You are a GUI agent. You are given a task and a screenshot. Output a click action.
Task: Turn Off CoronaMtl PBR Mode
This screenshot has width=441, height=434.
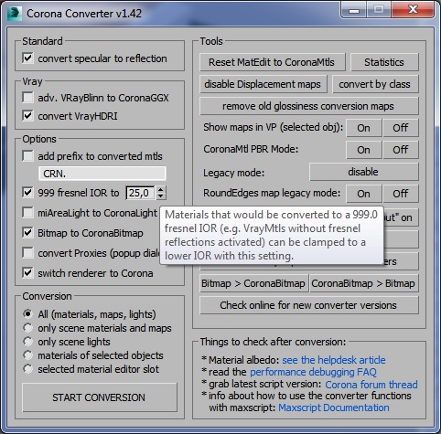401,150
